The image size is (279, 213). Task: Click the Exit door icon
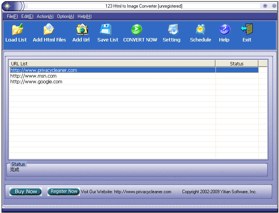pos(247,30)
